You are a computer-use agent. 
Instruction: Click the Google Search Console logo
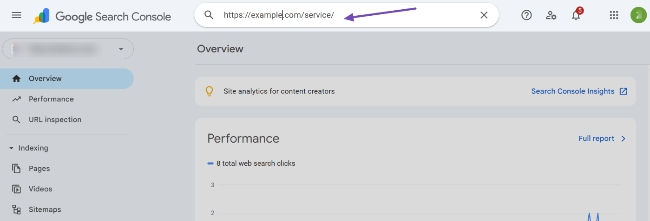(x=102, y=17)
